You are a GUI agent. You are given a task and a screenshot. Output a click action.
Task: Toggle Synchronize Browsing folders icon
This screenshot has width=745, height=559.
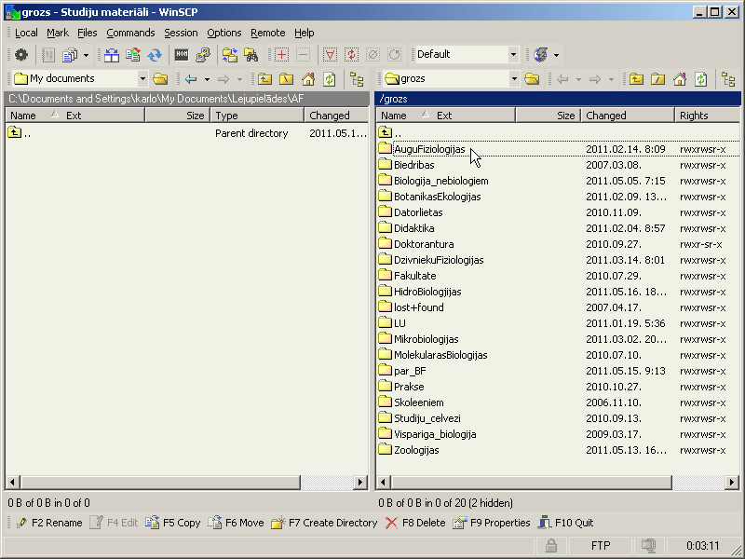point(230,55)
